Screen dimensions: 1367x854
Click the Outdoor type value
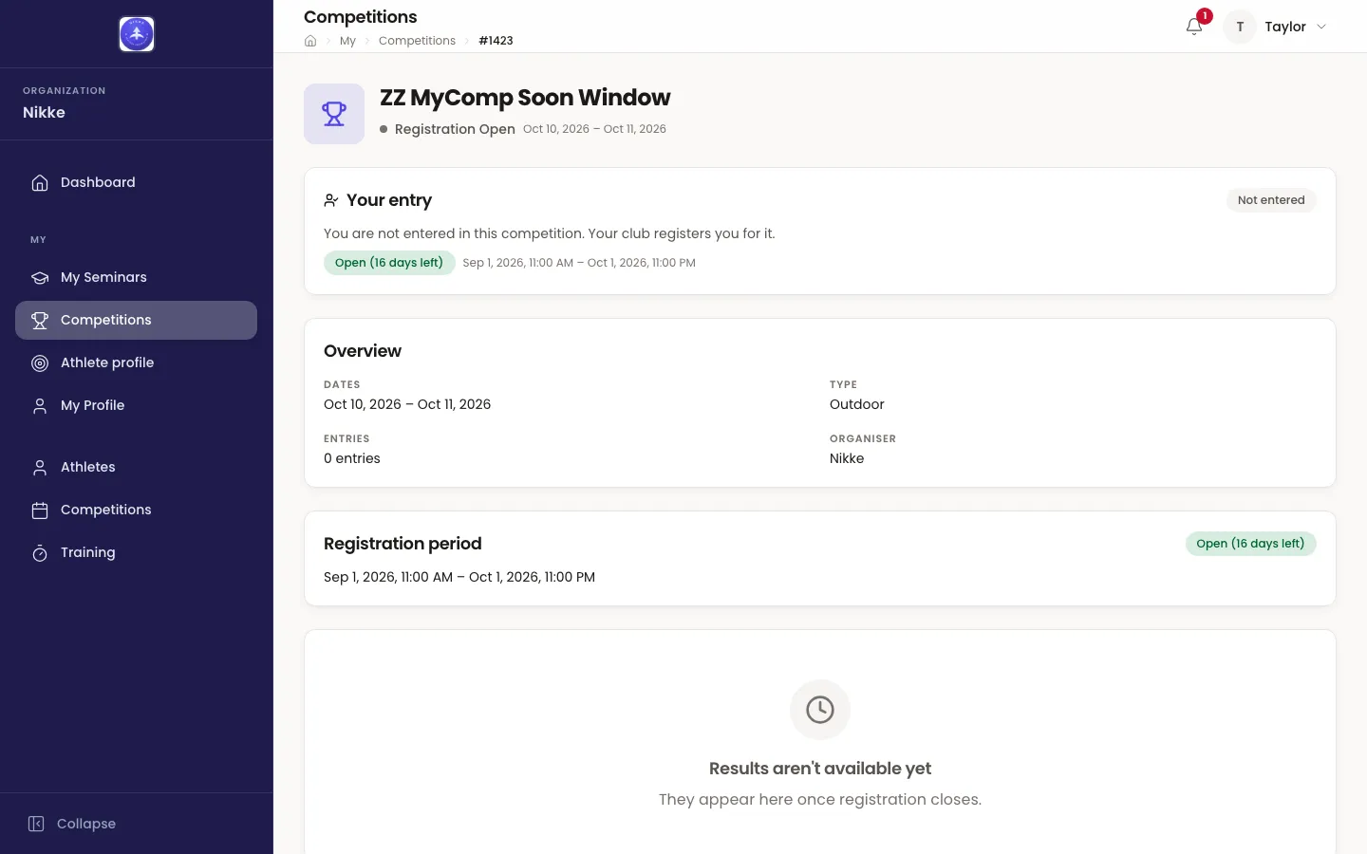pos(857,404)
